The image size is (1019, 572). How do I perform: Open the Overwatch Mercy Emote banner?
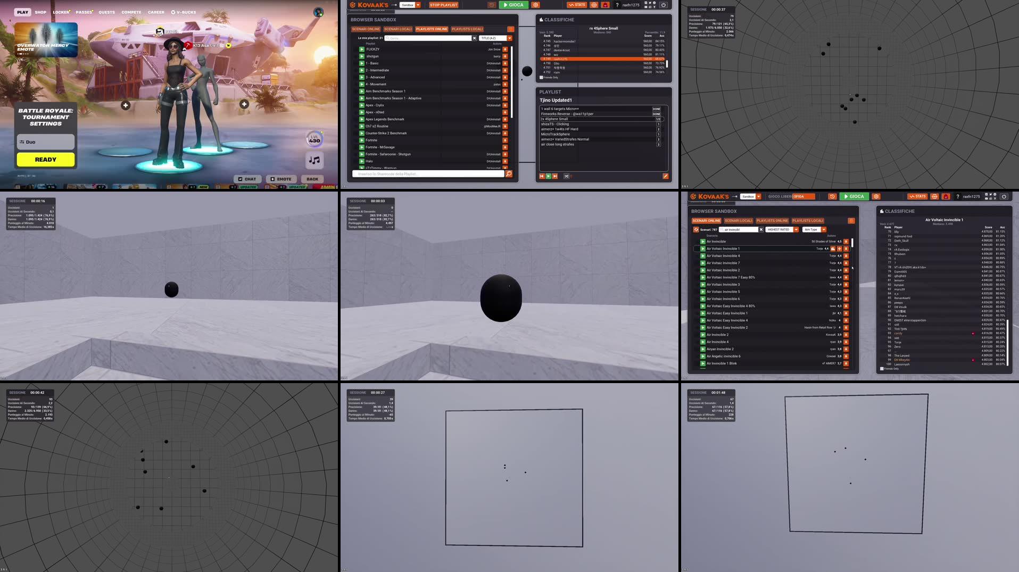coord(46,40)
